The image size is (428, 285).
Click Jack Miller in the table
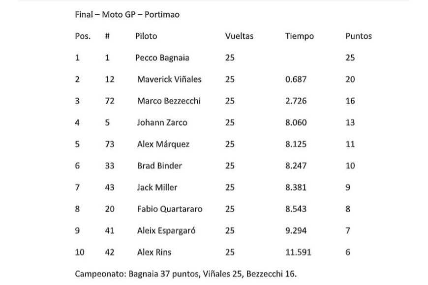click(x=157, y=187)
